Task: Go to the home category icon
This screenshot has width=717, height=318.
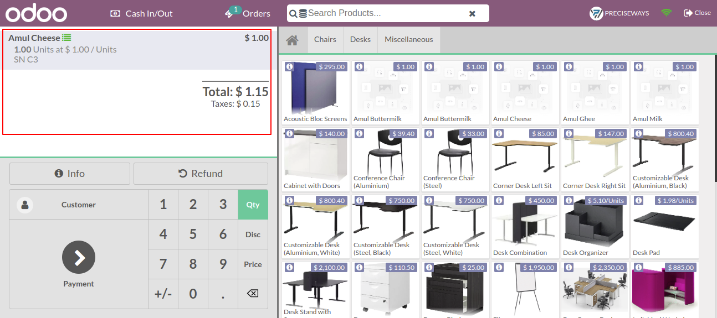Action: click(x=293, y=40)
